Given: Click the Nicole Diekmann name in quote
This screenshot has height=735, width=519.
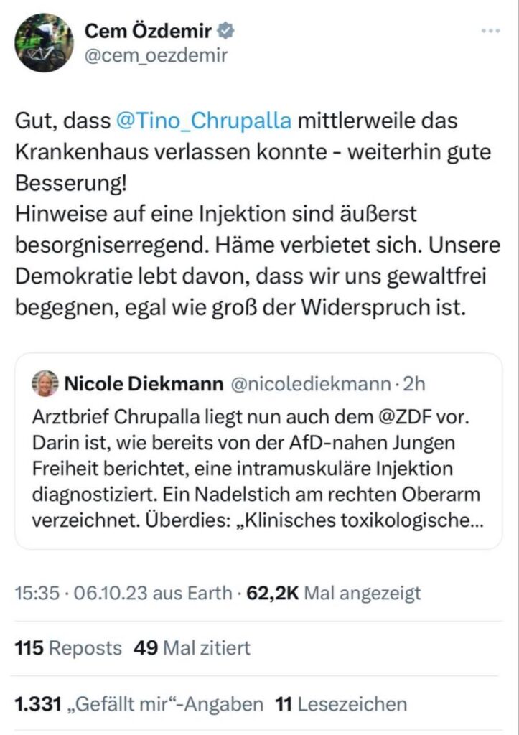Looking at the screenshot, I should 144,384.
